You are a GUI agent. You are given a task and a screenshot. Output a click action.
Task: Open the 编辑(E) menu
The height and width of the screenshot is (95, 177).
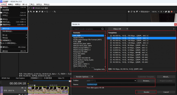(x=10, y=4)
